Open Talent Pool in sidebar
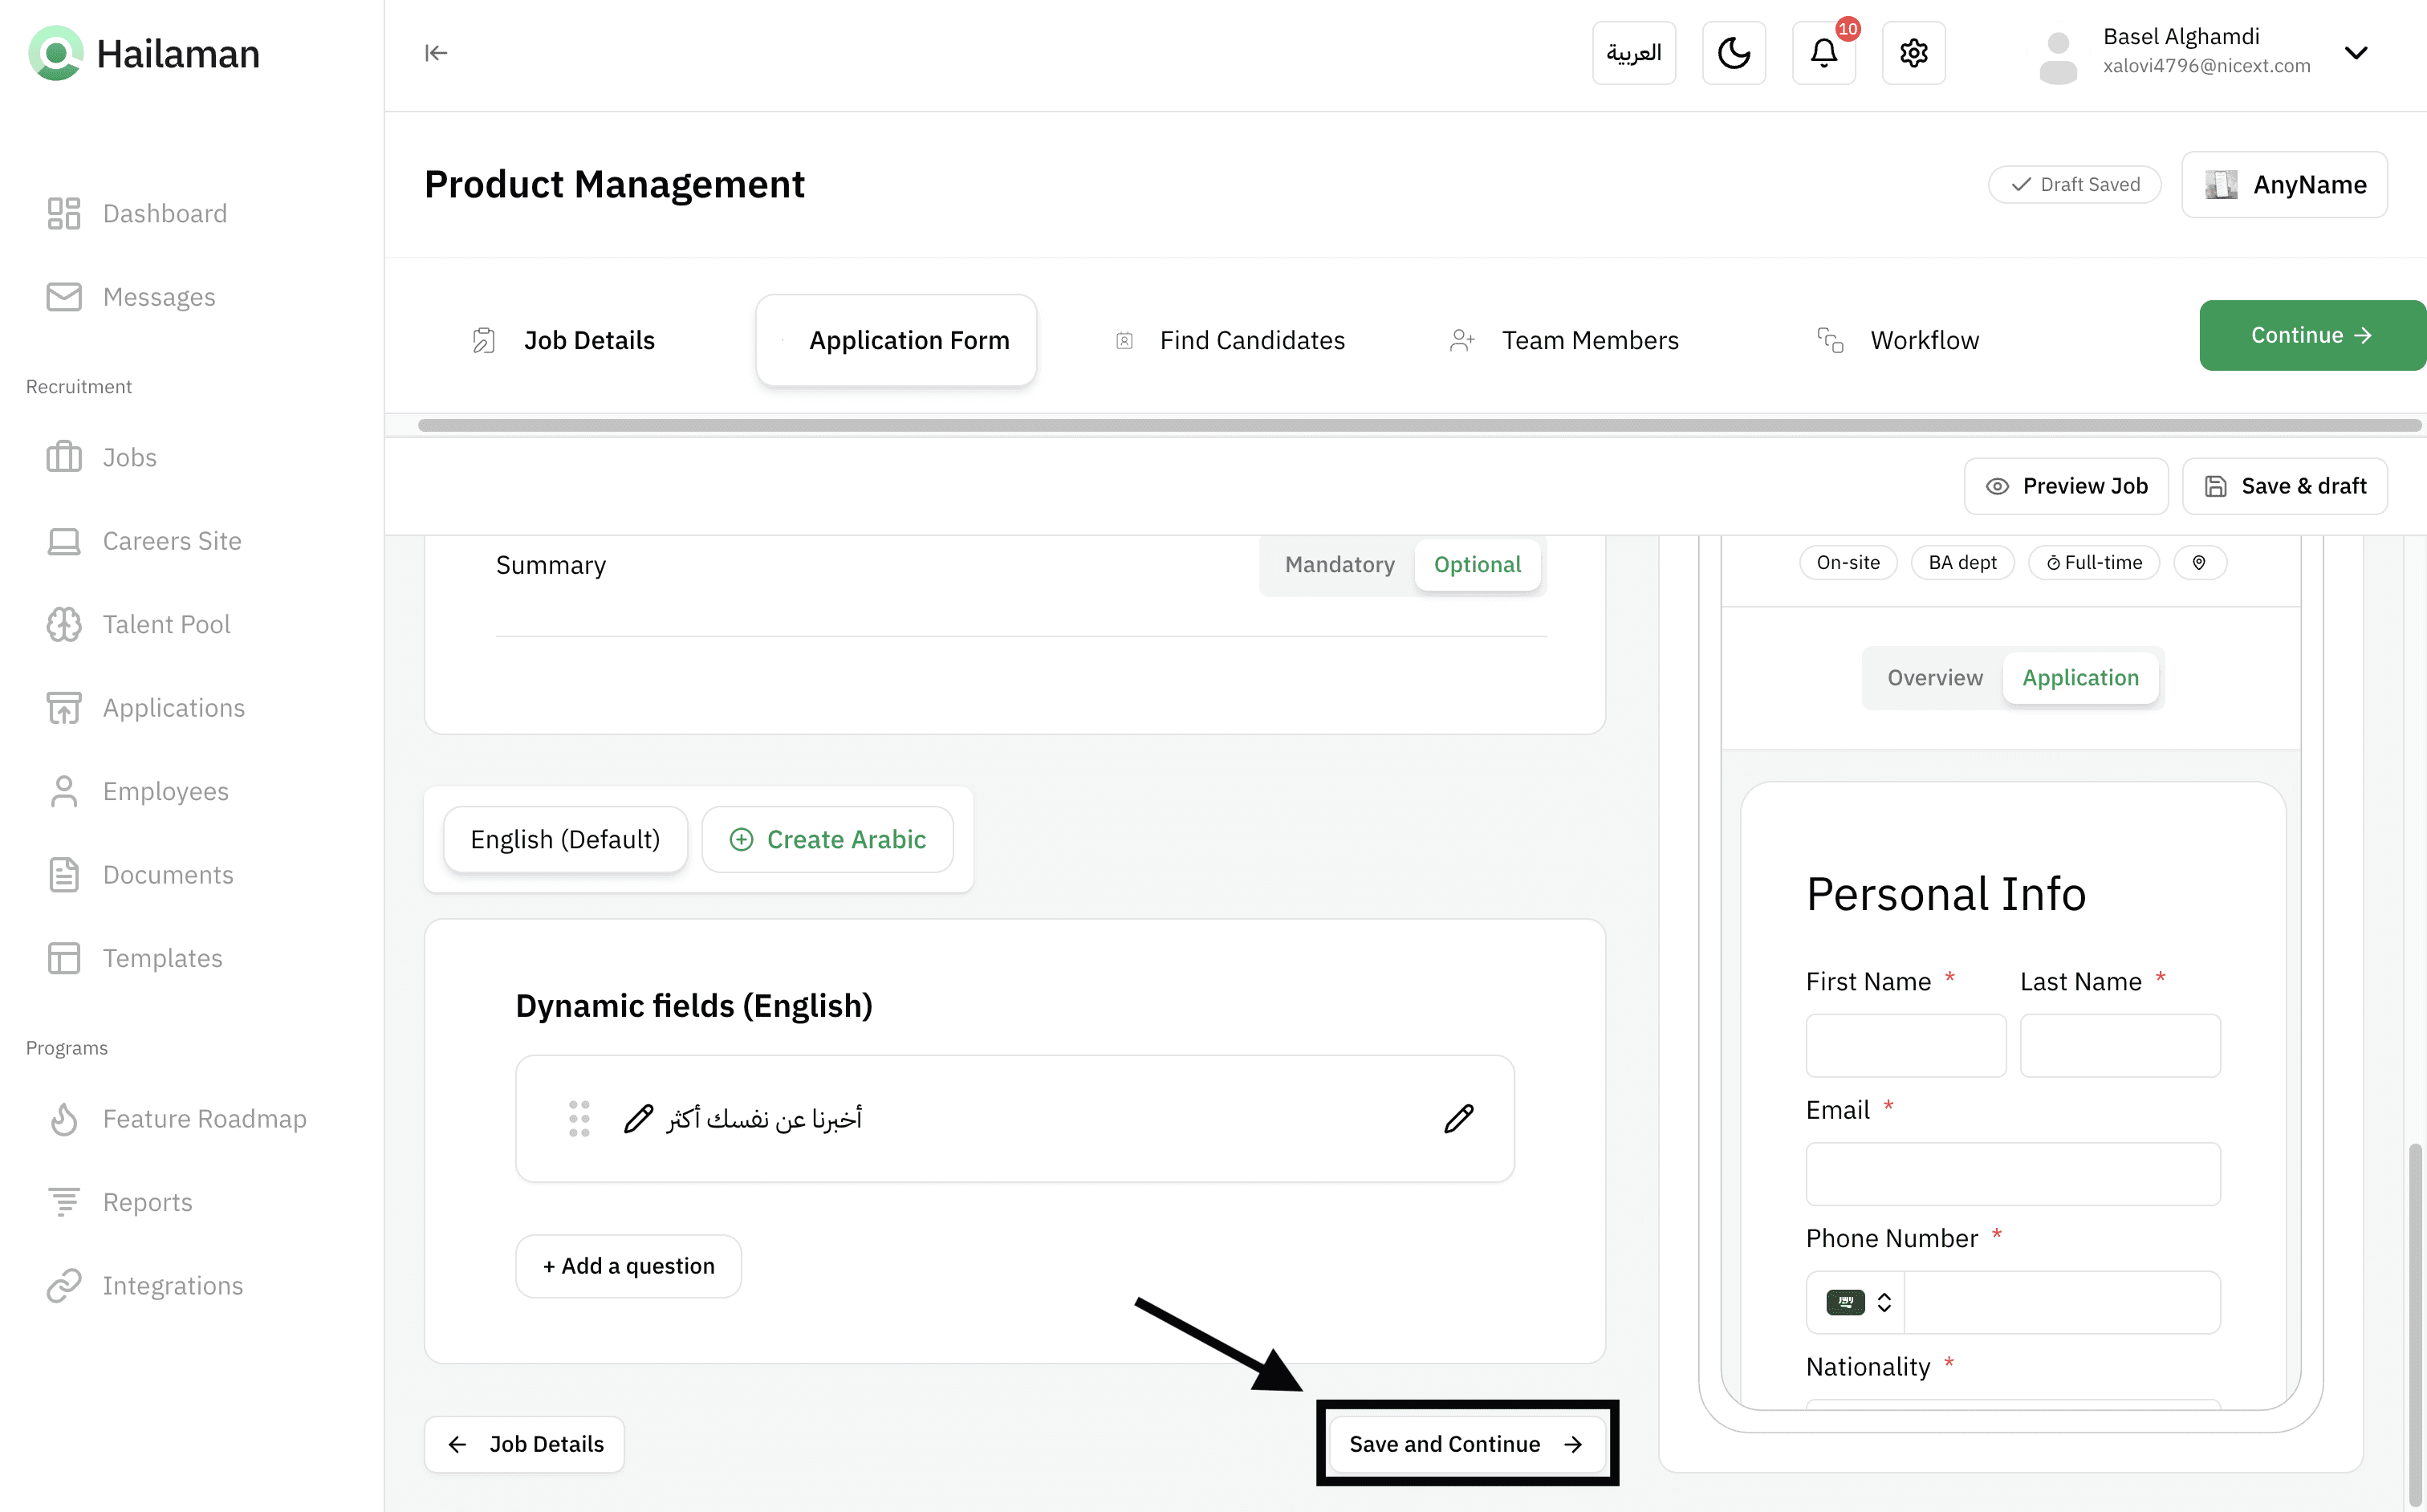This screenshot has height=1512, width=2427. point(166,624)
